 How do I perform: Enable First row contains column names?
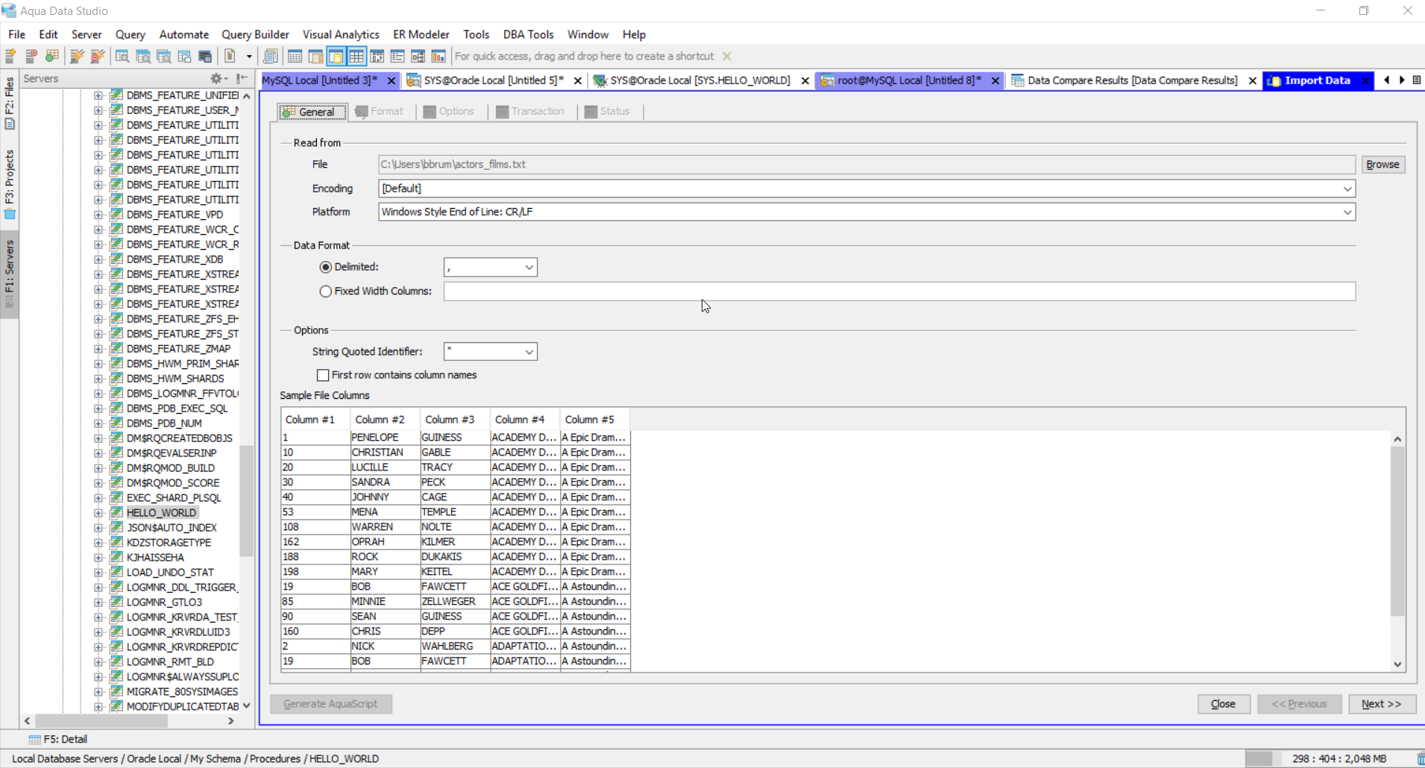(x=323, y=375)
